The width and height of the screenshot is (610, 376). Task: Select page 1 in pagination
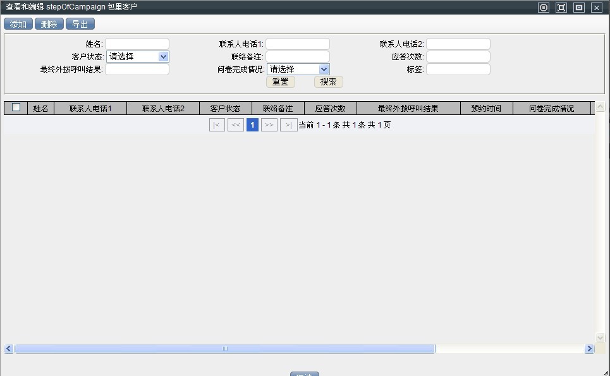[x=252, y=125]
